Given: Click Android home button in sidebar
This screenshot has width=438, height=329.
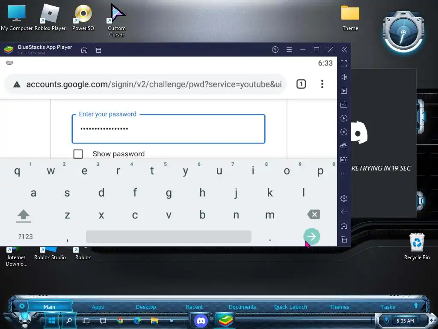Looking at the screenshot, I should (344, 226).
